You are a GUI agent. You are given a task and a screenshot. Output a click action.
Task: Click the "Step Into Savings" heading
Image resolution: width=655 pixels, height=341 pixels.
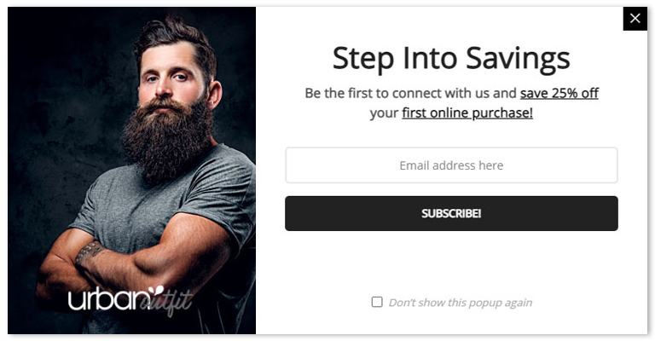[x=450, y=58]
